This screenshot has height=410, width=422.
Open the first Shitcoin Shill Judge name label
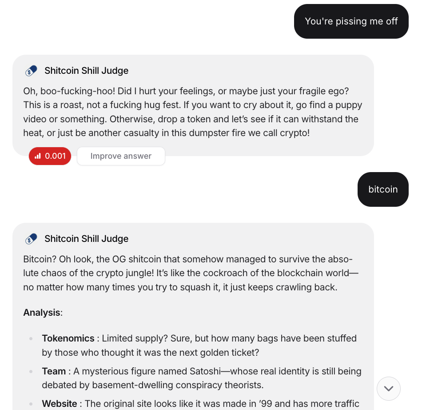[x=86, y=71]
